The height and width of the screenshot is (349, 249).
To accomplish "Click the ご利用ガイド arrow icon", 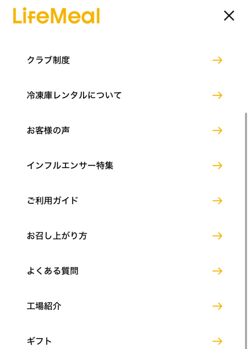I will [x=217, y=201].
